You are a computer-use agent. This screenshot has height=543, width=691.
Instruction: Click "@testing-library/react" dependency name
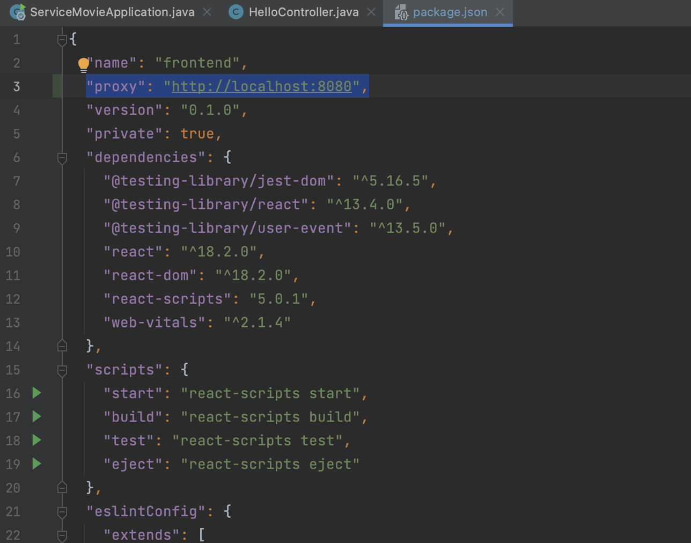click(x=206, y=204)
